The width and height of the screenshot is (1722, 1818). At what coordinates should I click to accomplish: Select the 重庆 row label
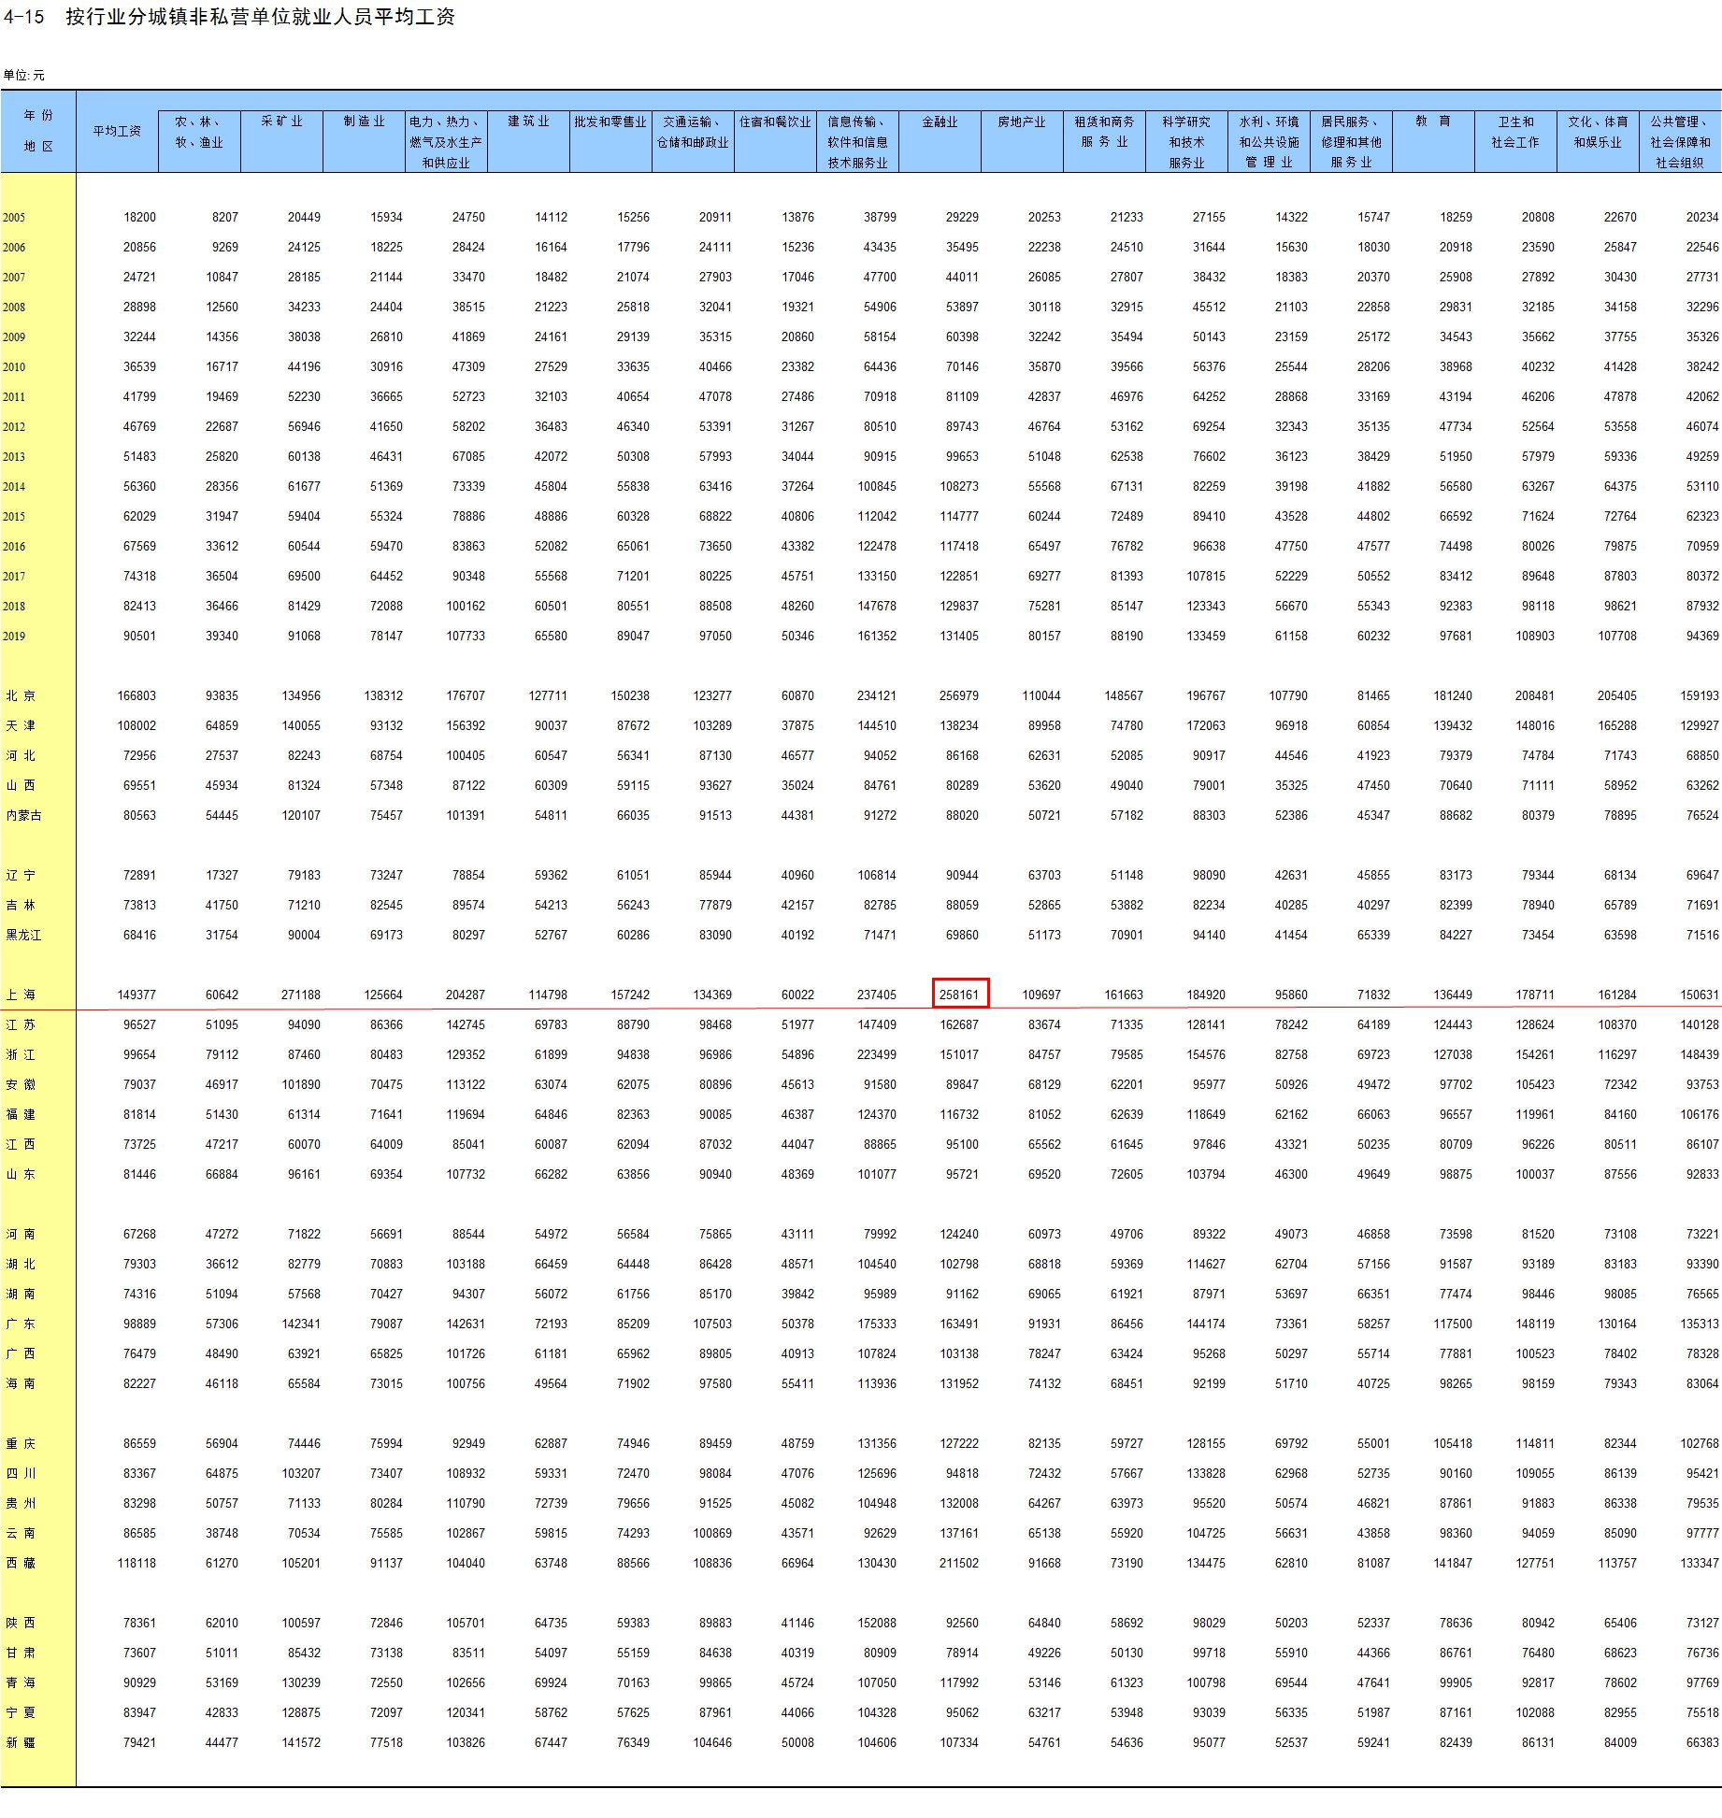tap(21, 1444)
